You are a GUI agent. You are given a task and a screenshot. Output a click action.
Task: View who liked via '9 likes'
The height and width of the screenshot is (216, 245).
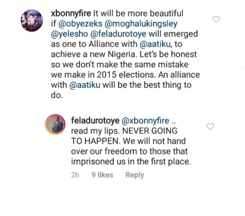click(102, 175)
